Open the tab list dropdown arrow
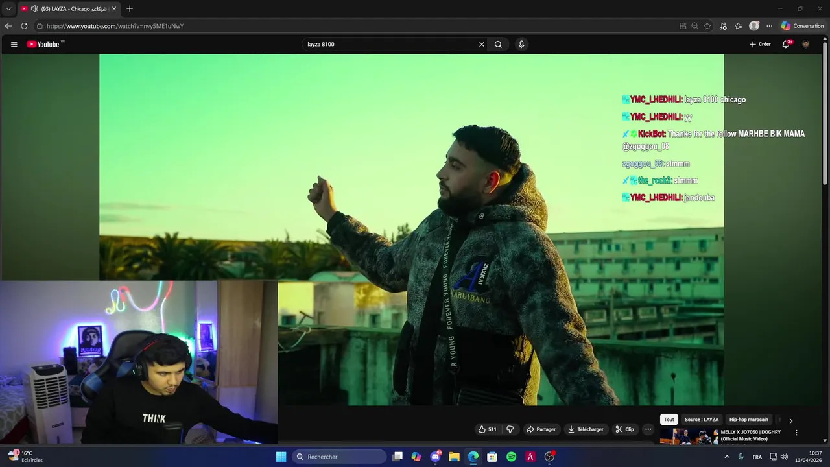The width and height of the screenshot is (830, 467). coord(8,9)
